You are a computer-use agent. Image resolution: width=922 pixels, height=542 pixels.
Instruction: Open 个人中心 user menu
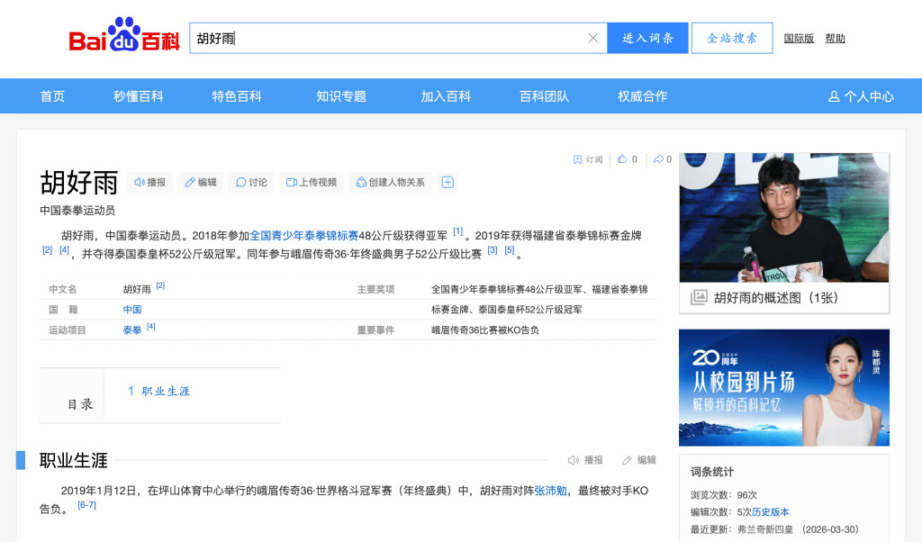(x=861, y=96)
